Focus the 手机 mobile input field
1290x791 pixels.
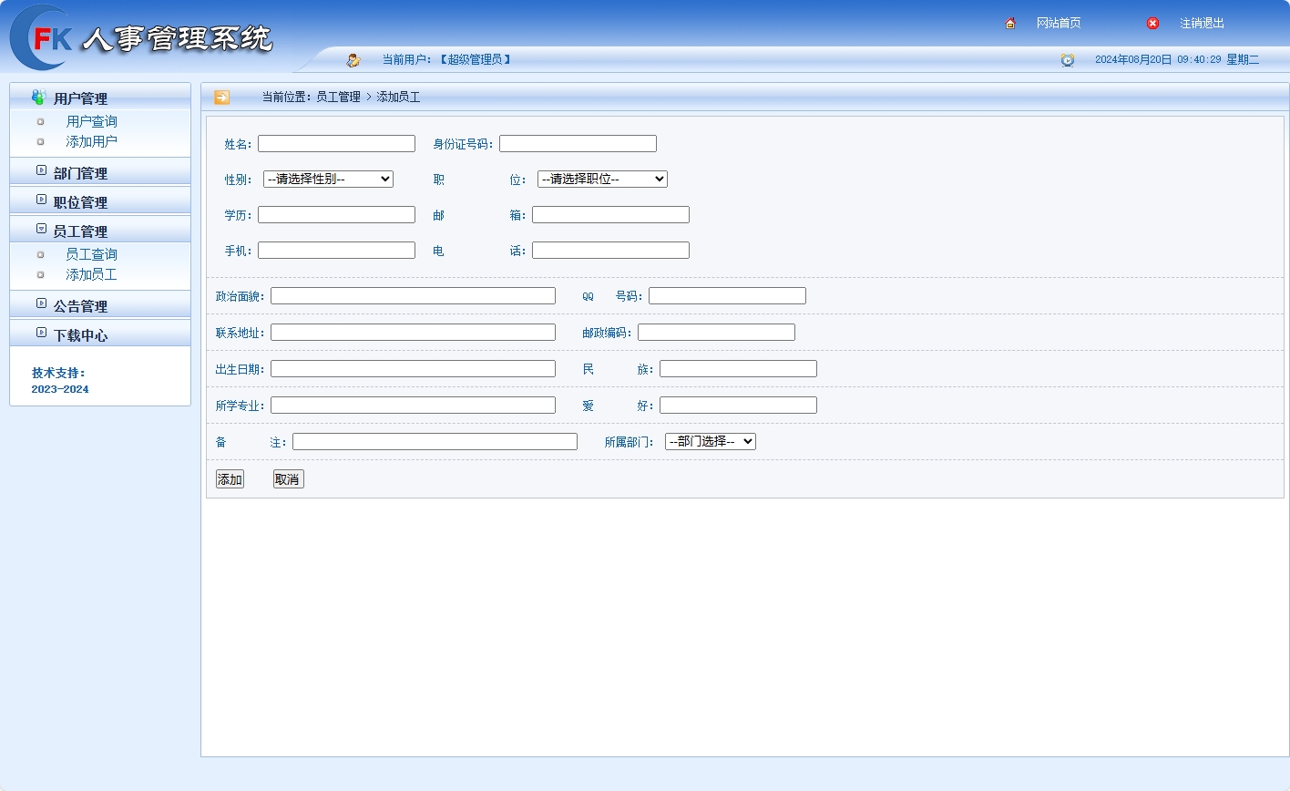336,251
